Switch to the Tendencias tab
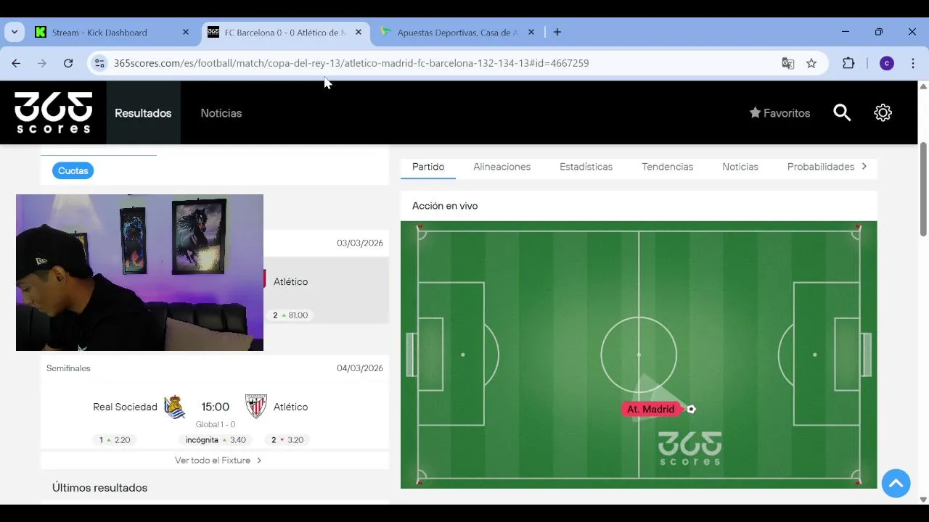 [667, 167]
